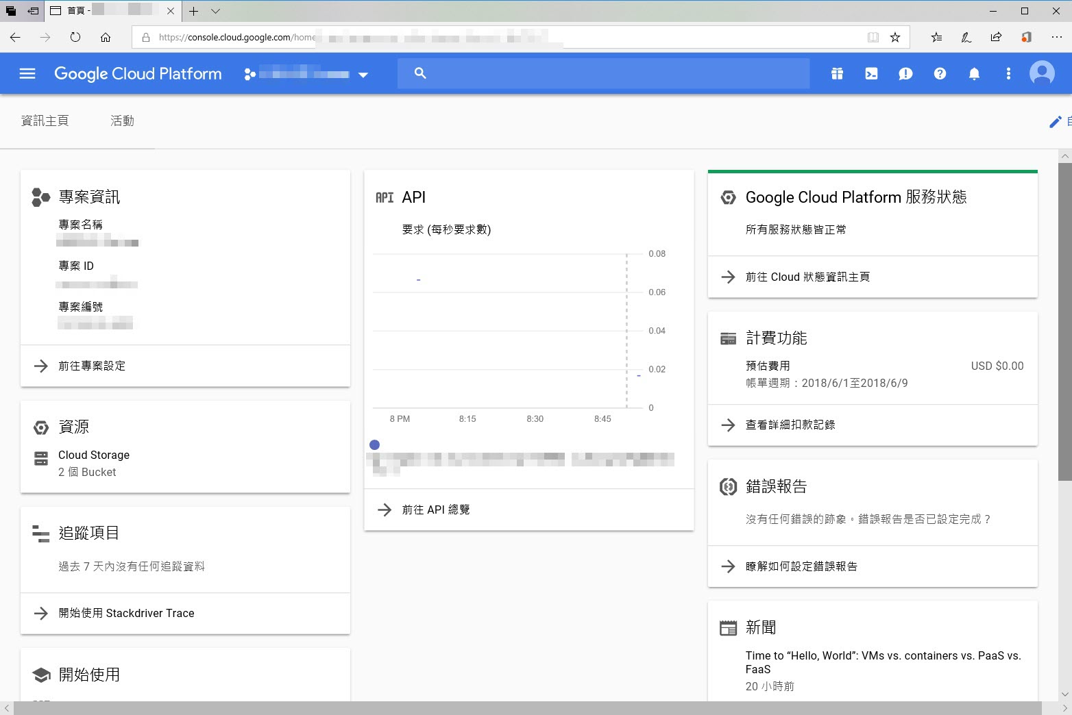1072x715 pixels.
Task: Open browser settings ellipsis menu
Action: [x=1056, y=37]
